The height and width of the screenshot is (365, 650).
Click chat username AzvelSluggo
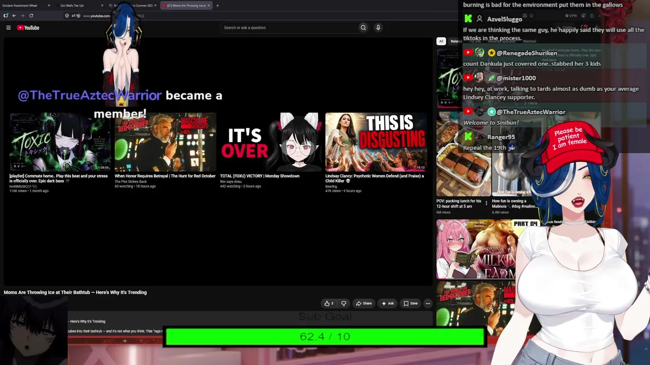point(505,19)
